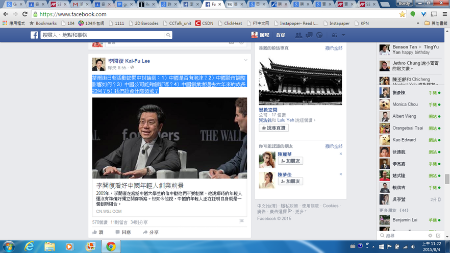Open the notifications globe icon
The image size is (450, 253).
[319, 35]
